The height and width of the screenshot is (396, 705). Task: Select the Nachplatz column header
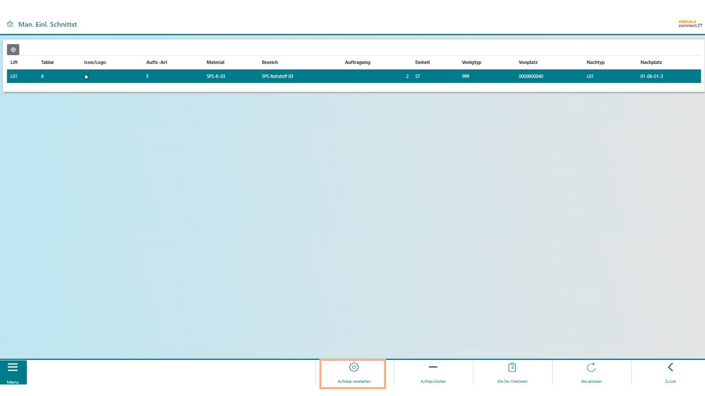(x=651, y=62)
